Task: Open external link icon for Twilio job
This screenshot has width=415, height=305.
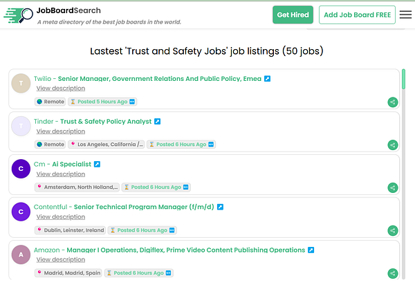Action: tap(267, 79)
